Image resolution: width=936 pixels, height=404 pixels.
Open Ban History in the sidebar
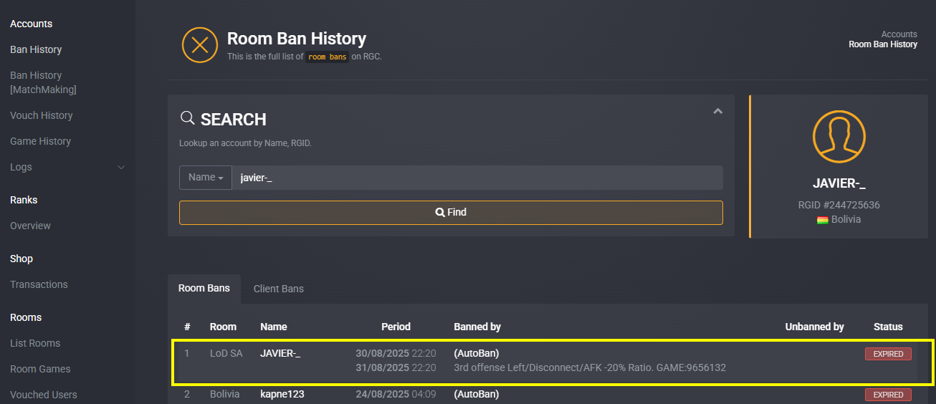(x=36, y=49)
